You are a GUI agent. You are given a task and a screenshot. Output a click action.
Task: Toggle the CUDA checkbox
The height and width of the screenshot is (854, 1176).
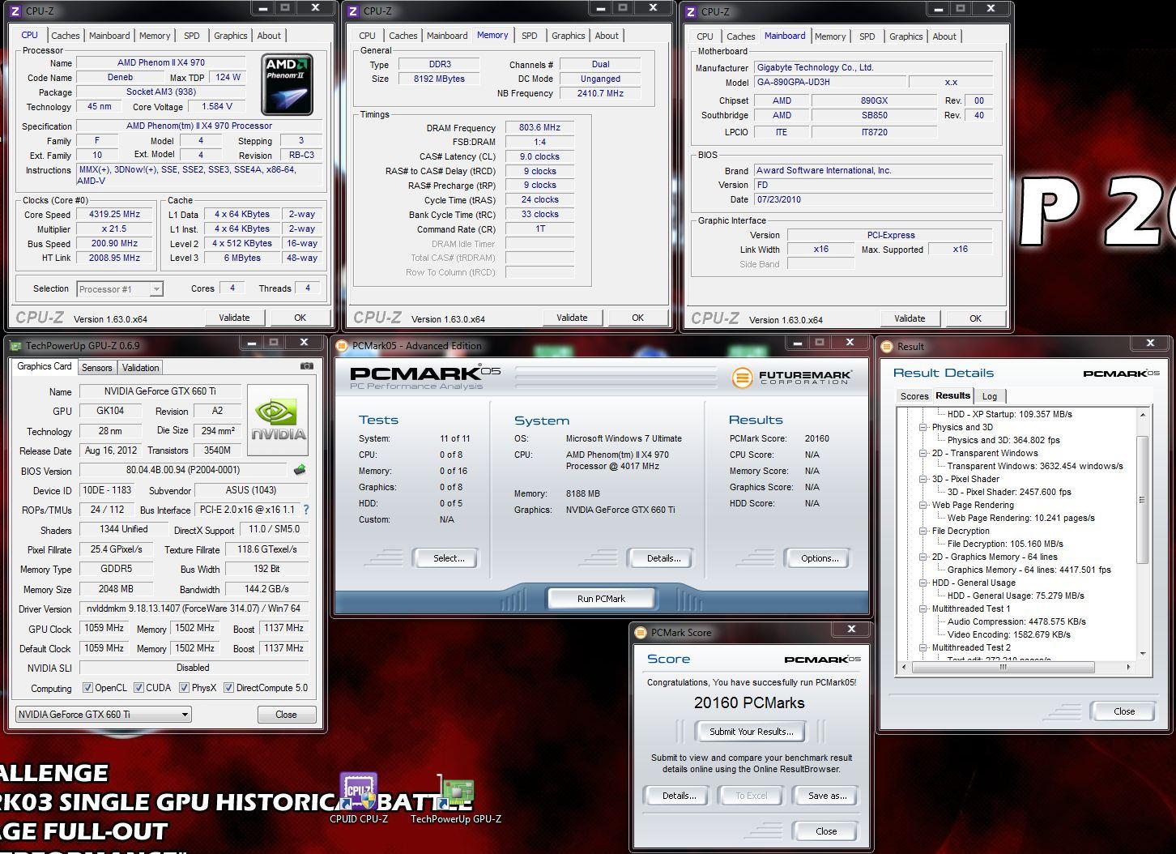coord(138,688)
